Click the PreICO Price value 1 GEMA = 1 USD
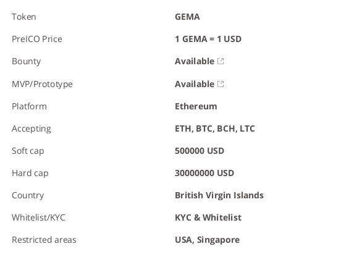Screen dimensions: 349x257 (208, 39)
